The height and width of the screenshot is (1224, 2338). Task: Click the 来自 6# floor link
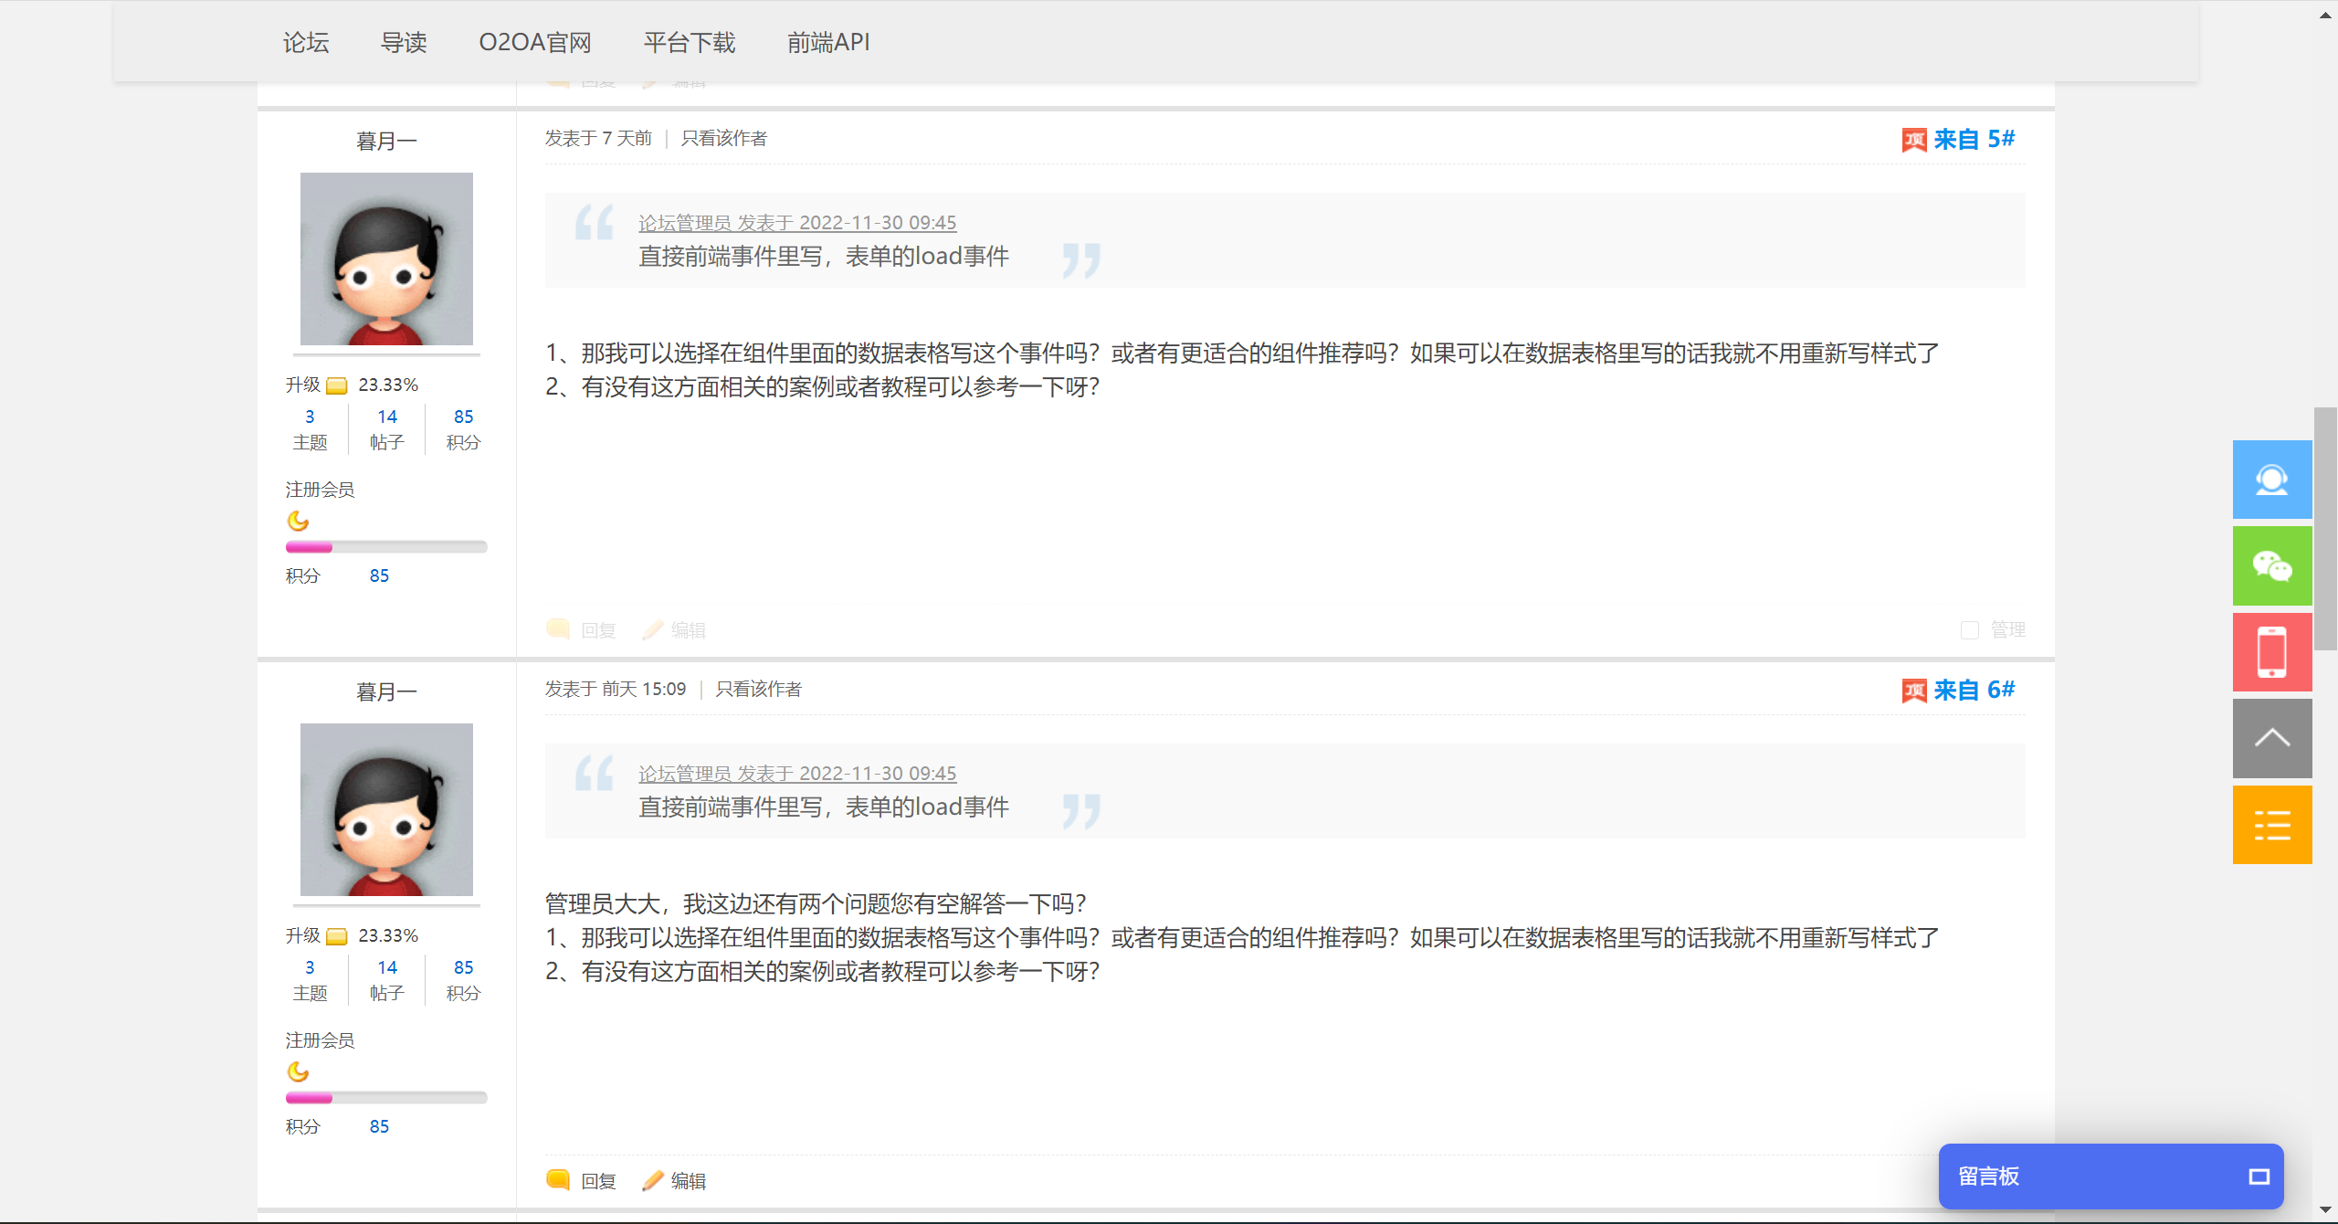[x=1973, y=690]
